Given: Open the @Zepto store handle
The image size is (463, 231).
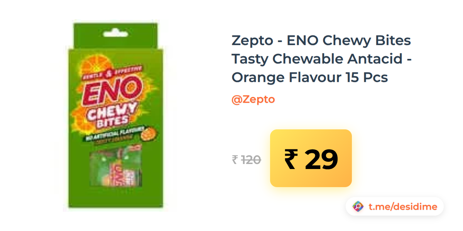Looking at the screenshot, I should pos(253,99).
